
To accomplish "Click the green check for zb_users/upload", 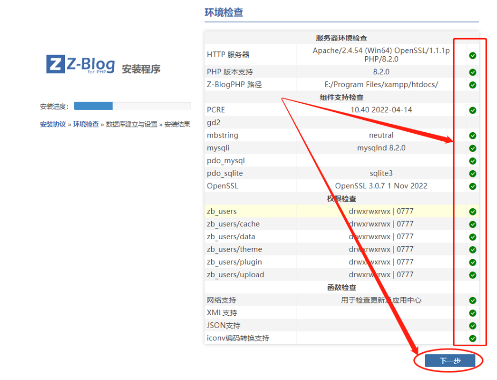I will click(472, 275).
